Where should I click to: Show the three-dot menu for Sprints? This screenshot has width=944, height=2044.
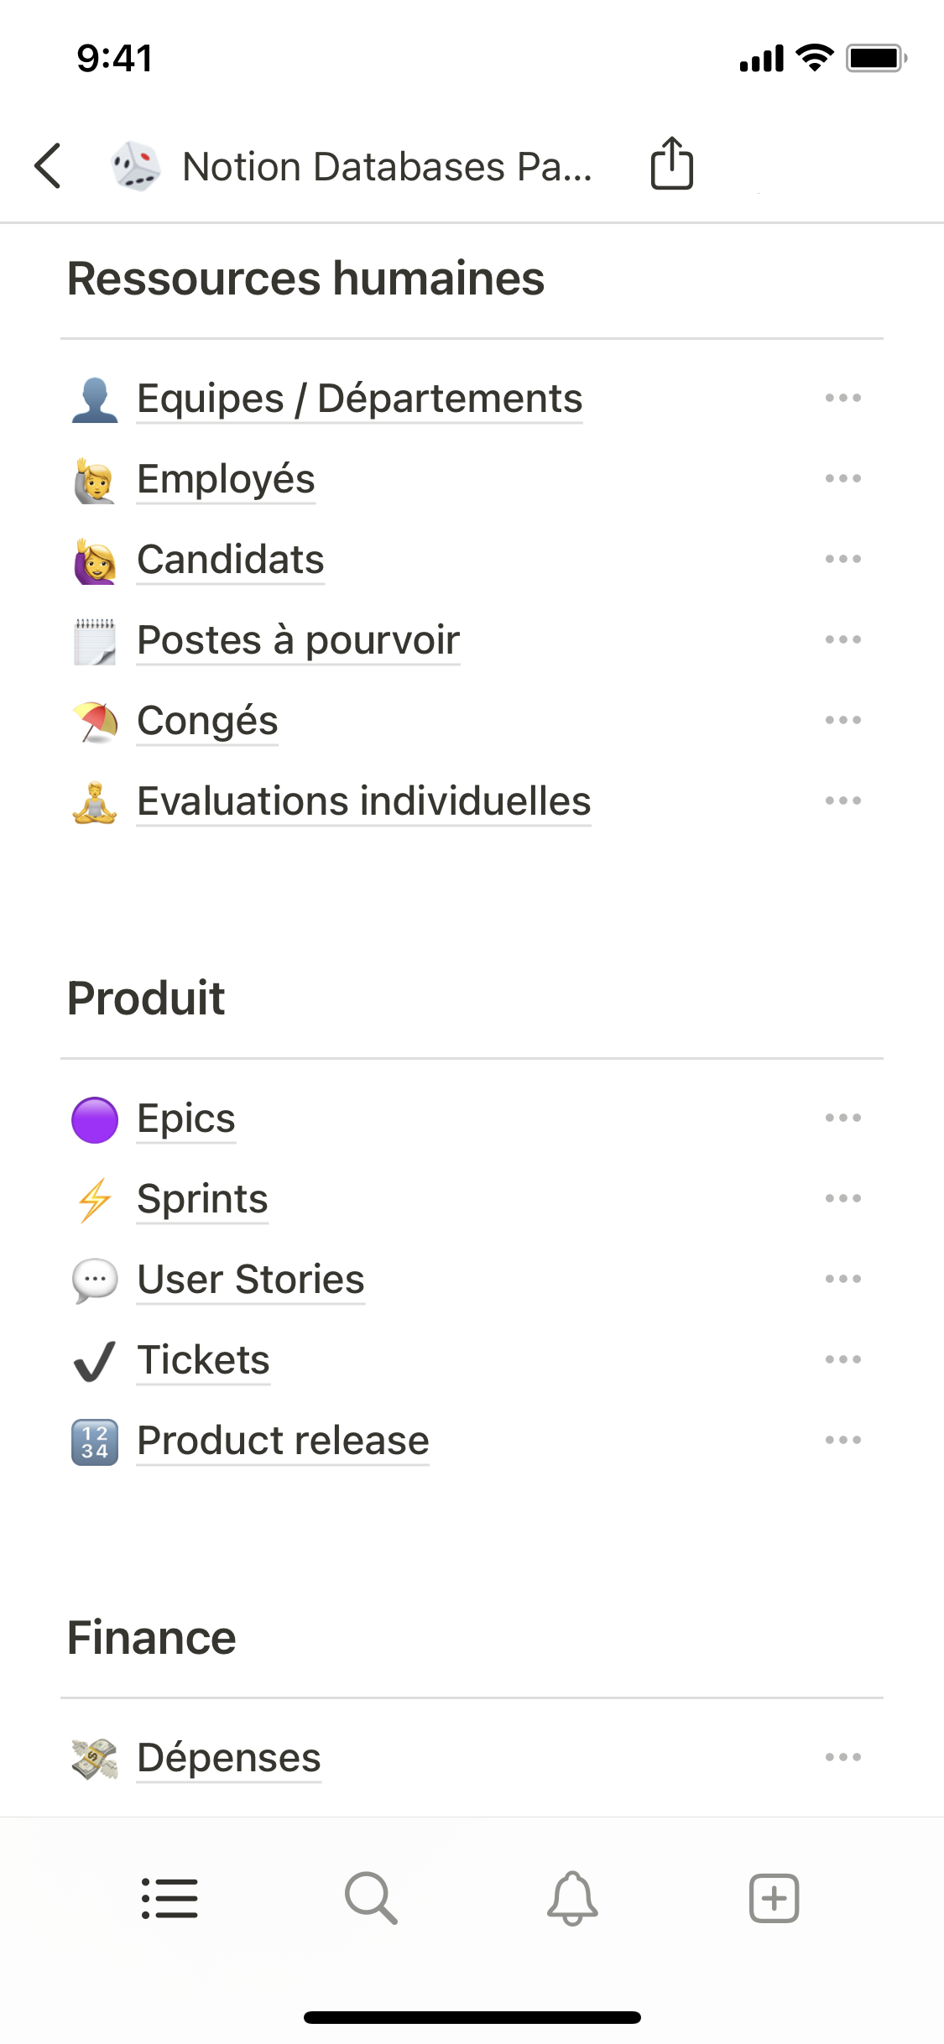pos(842,1199)
